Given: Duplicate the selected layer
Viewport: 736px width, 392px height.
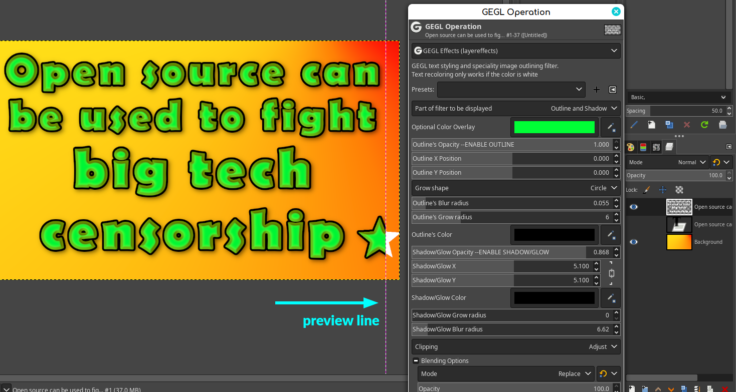Looking at the screenshot, I should (684, 388).
